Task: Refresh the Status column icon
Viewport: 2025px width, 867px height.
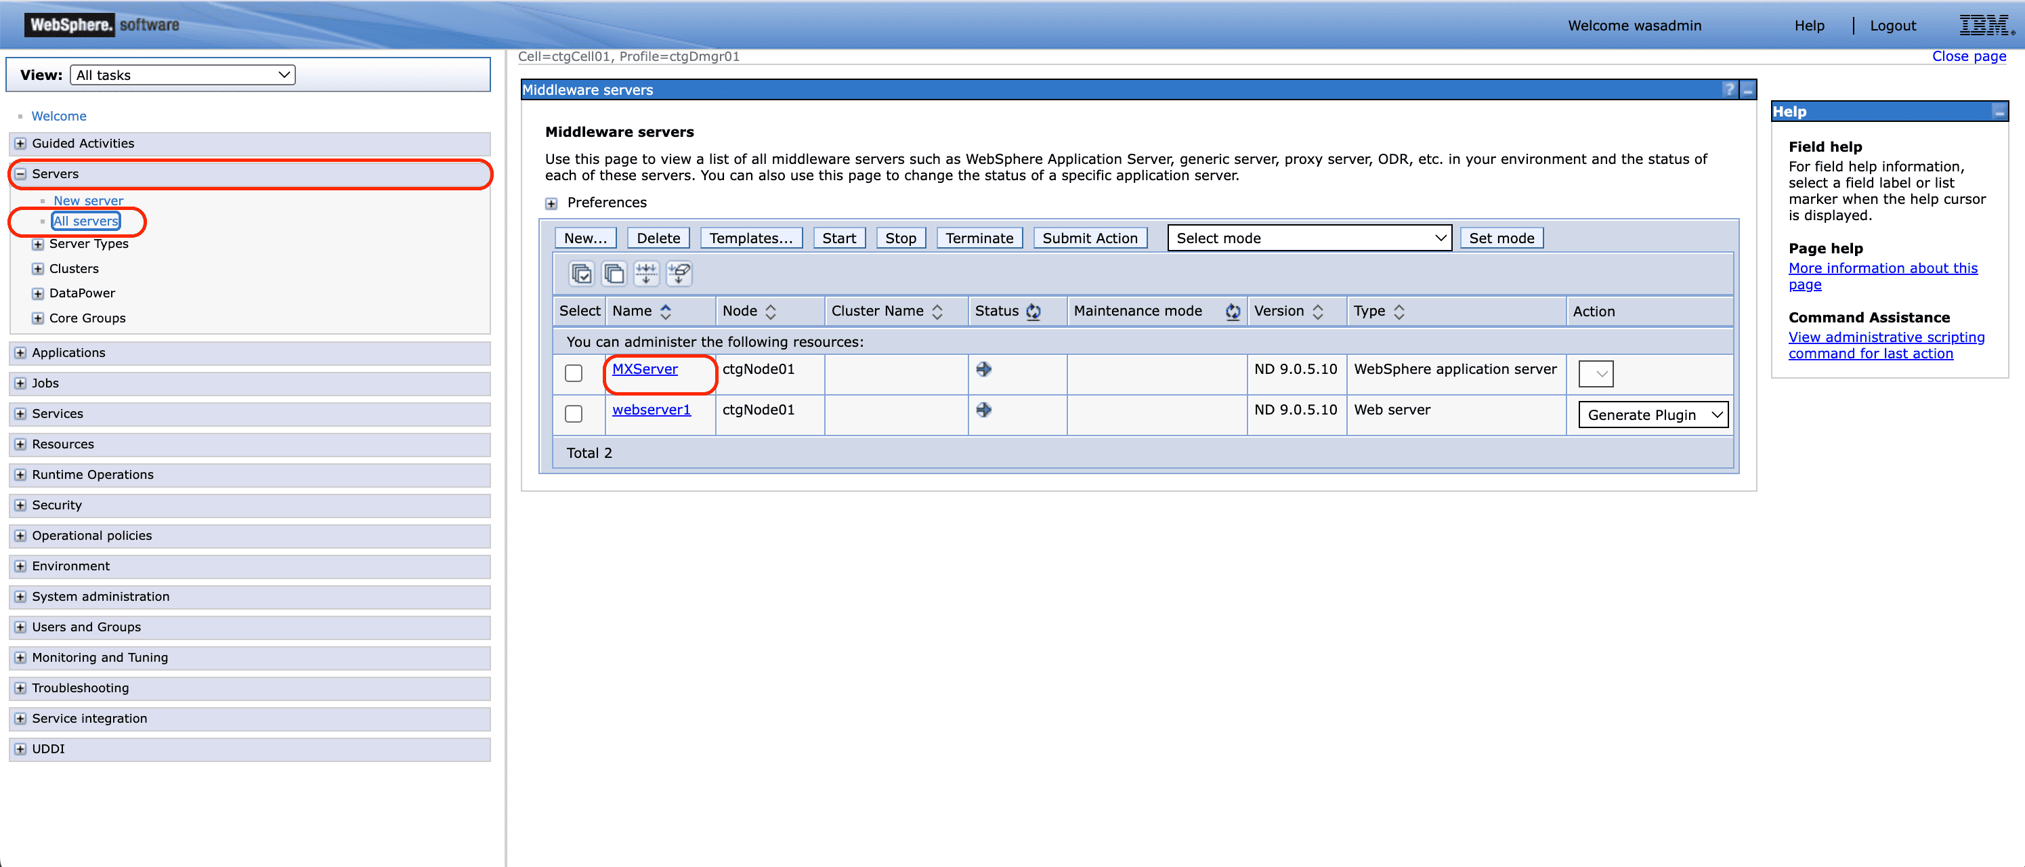Action: (1033, 312)
